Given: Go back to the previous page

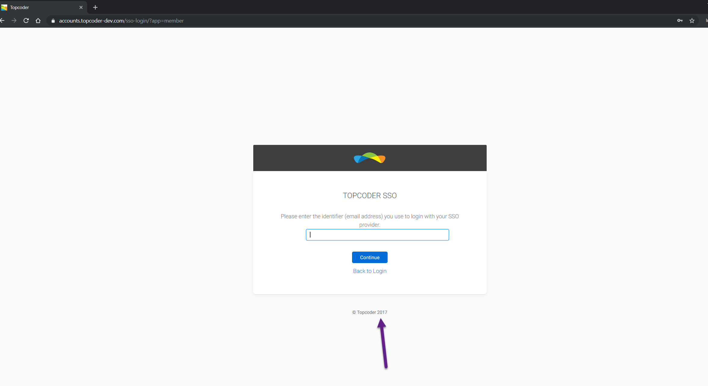Looking at the screenshot, I should (2, 21).
